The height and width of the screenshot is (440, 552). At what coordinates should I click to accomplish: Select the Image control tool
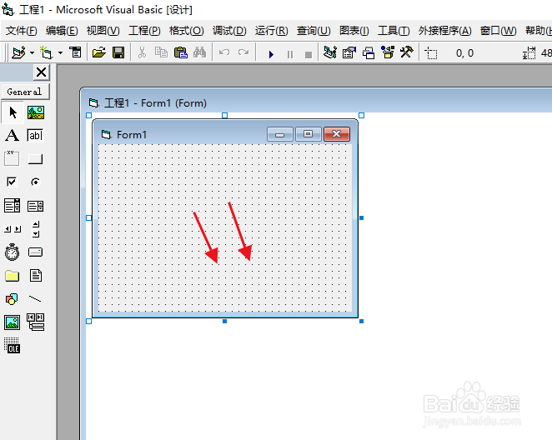pyautogui.click(x=12, y=322)
